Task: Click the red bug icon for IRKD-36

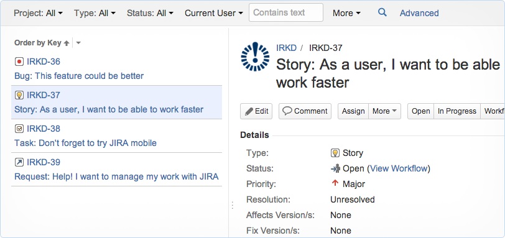Action: (x=19, y=62)
